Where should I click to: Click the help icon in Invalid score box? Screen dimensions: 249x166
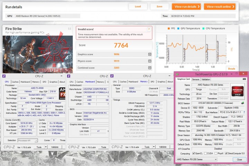[149, 29]
